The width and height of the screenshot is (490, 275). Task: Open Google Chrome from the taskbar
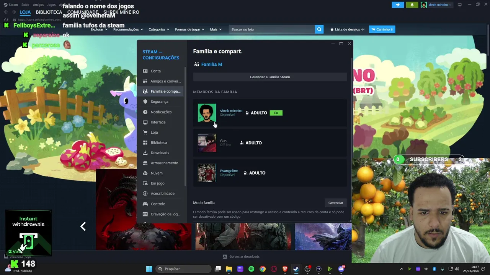click(262, 269)
